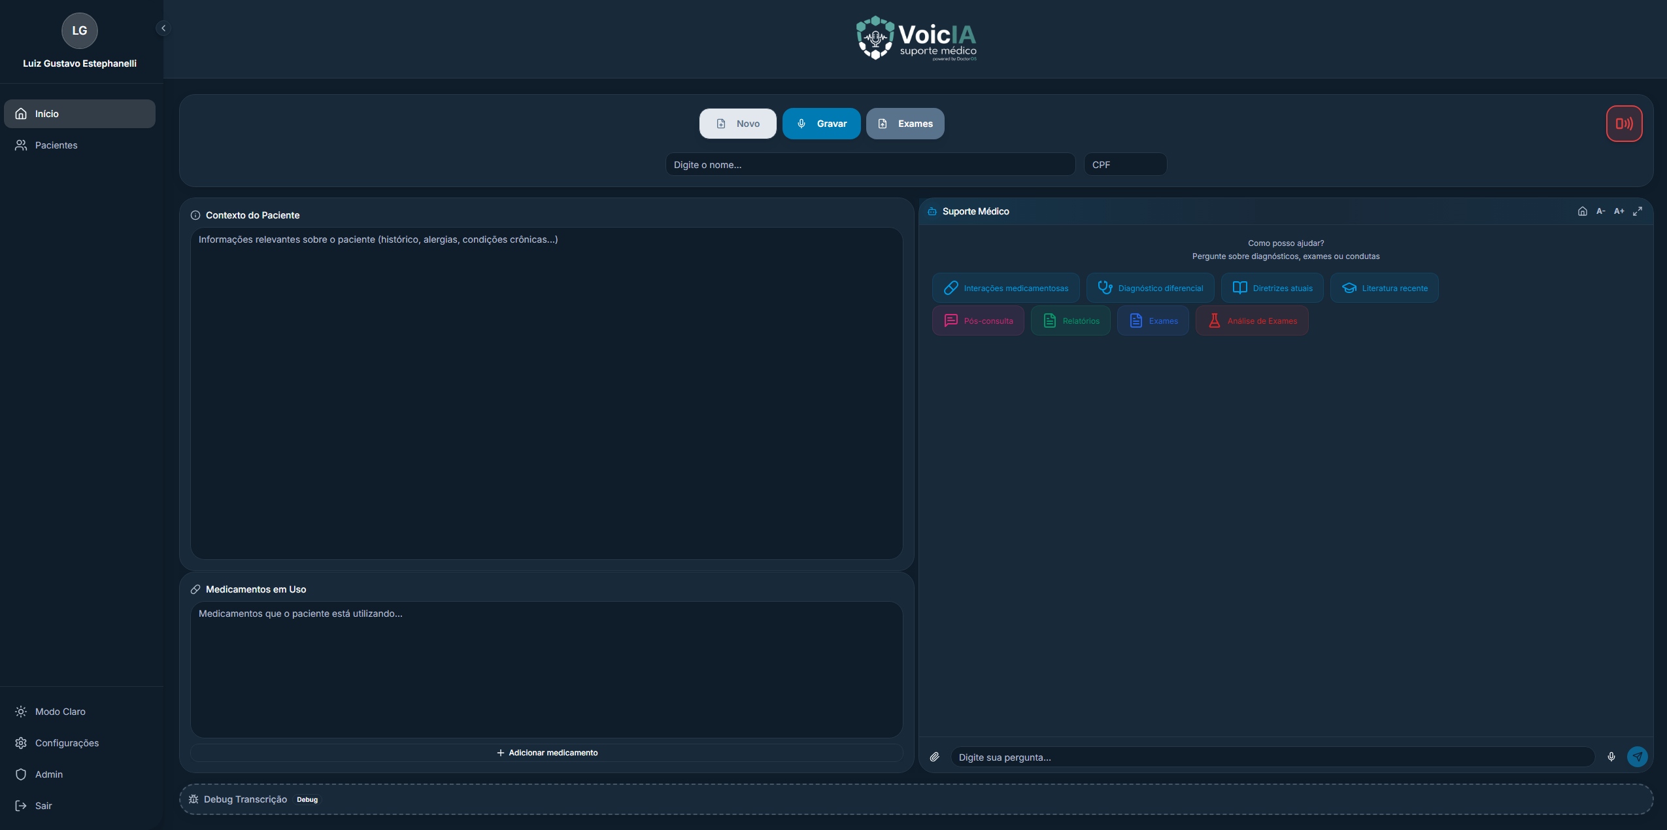This screenshot has height=830, width=1667.
Task: Focus the patient name field
Action: pos(870,165)
